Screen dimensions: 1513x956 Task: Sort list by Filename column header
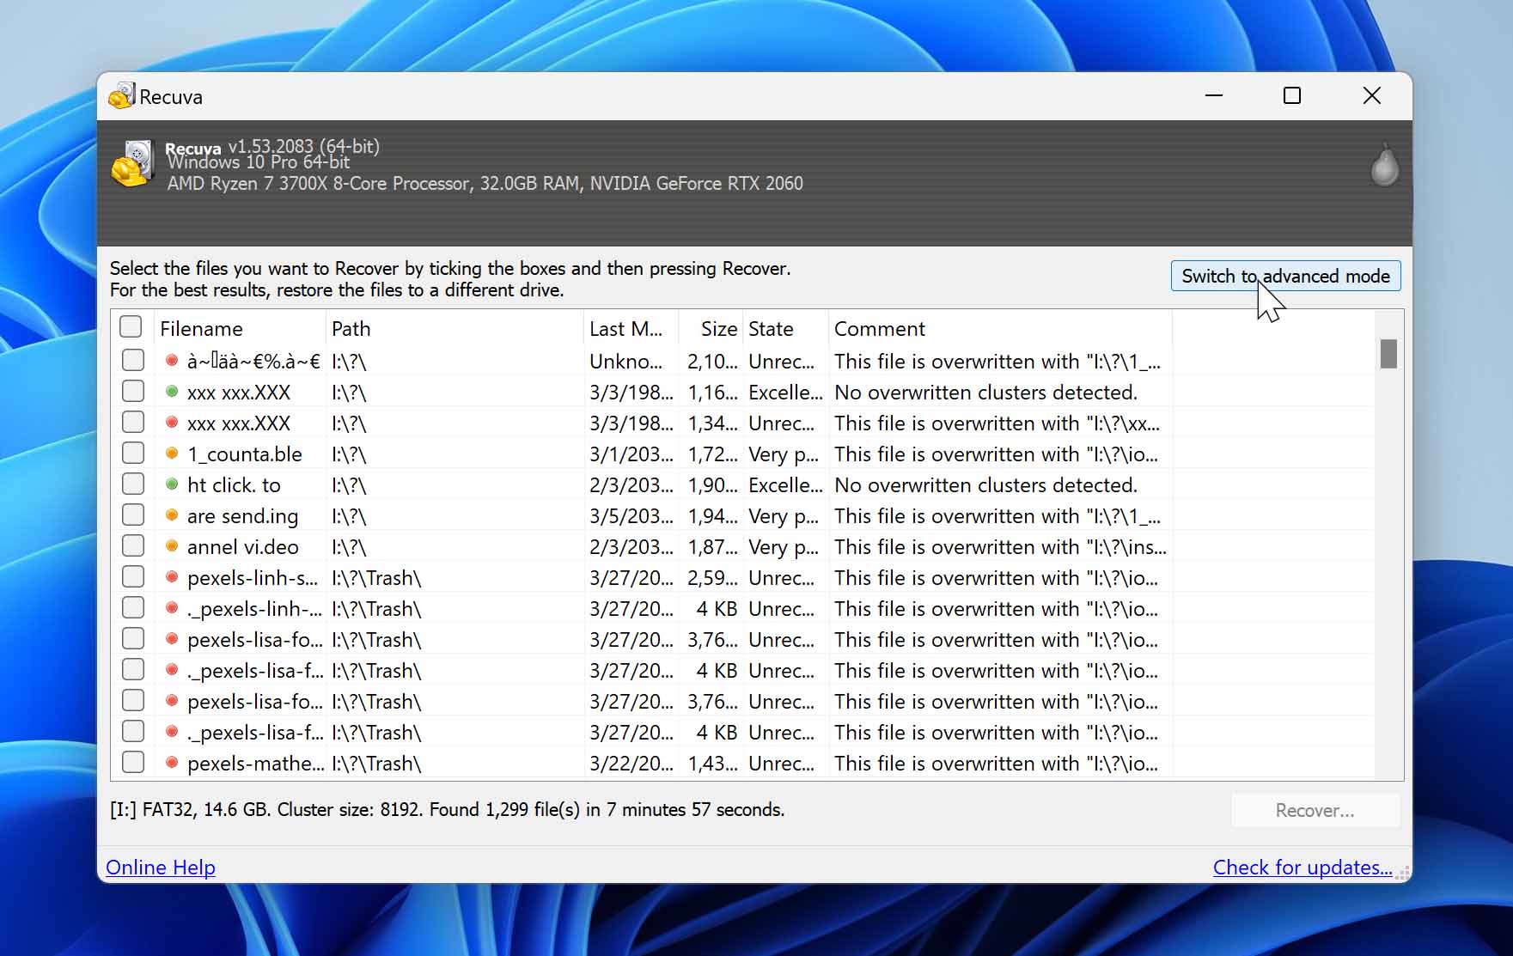(240, 329)
